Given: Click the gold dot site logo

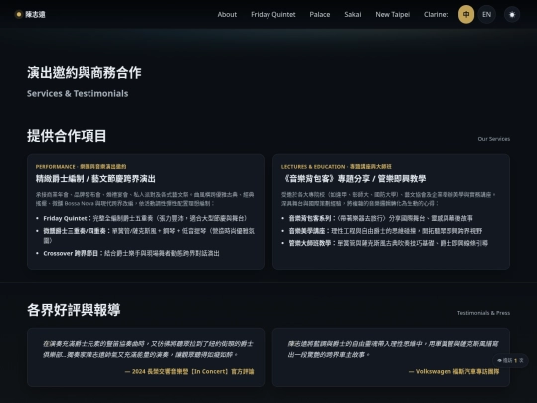Looking at the screenshot, I should 19,14.
